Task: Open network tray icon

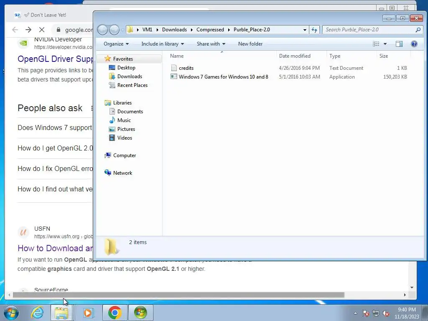Action: (376, 313)
